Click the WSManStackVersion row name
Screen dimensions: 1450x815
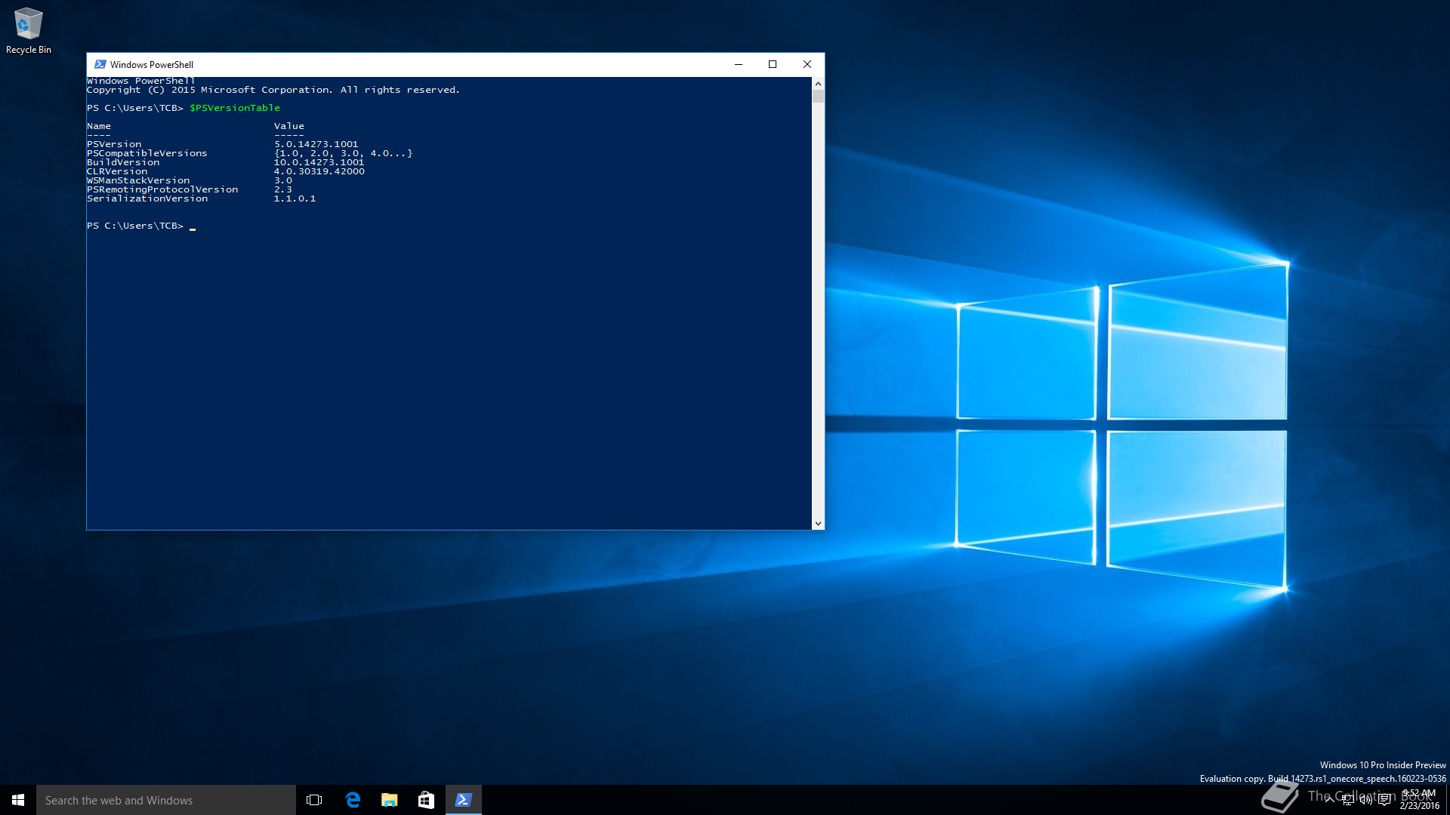138,180
